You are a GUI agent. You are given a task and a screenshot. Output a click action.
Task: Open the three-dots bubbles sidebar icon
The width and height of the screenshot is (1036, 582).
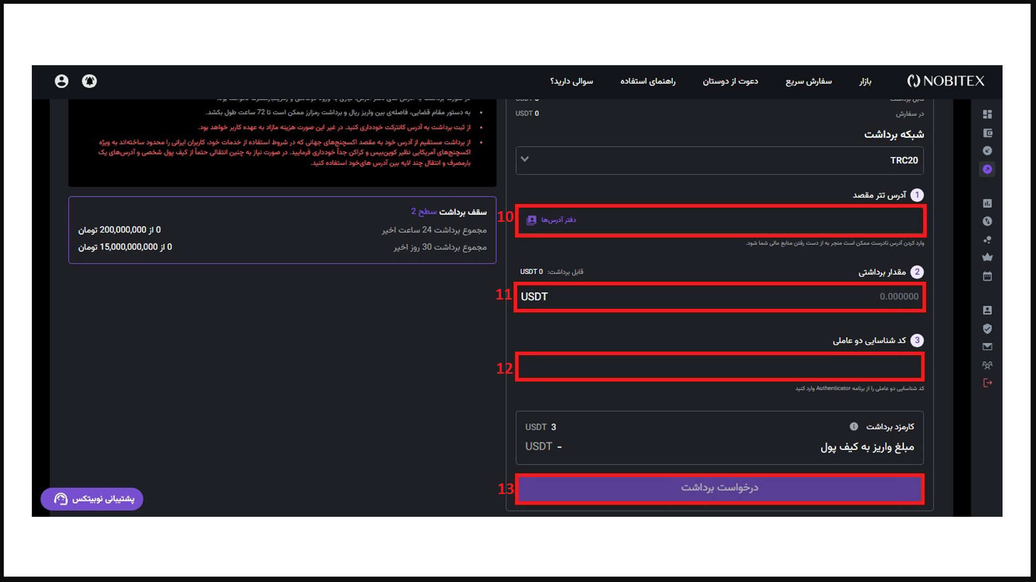pos(987,240)
